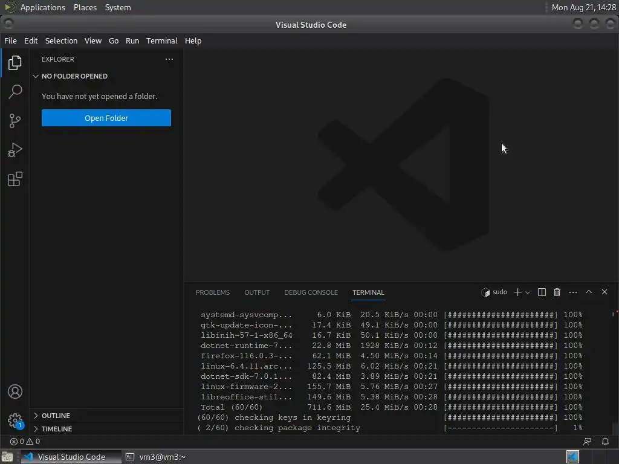
Task: Add a new terminal with the plus icon
Action: [517, 292]
